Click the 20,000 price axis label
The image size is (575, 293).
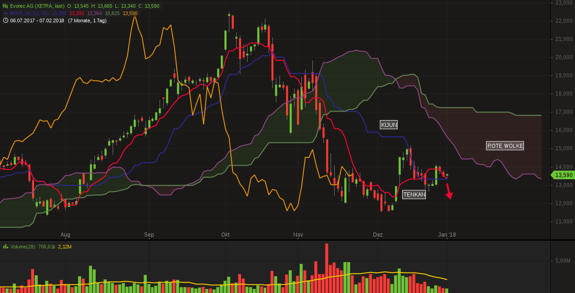coord(564,57)
